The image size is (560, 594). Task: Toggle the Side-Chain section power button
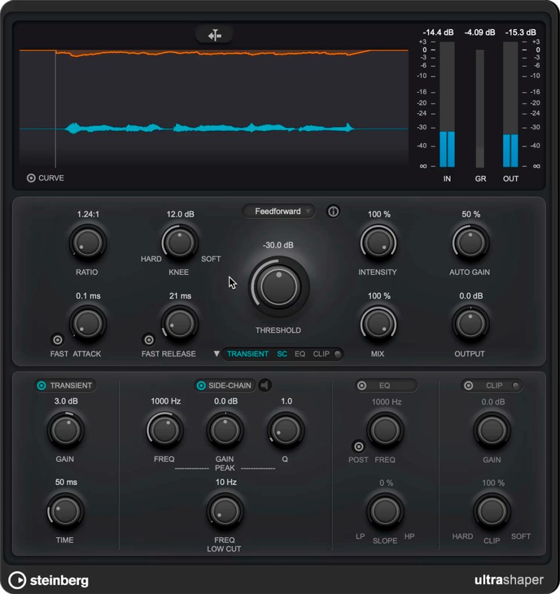201,385
